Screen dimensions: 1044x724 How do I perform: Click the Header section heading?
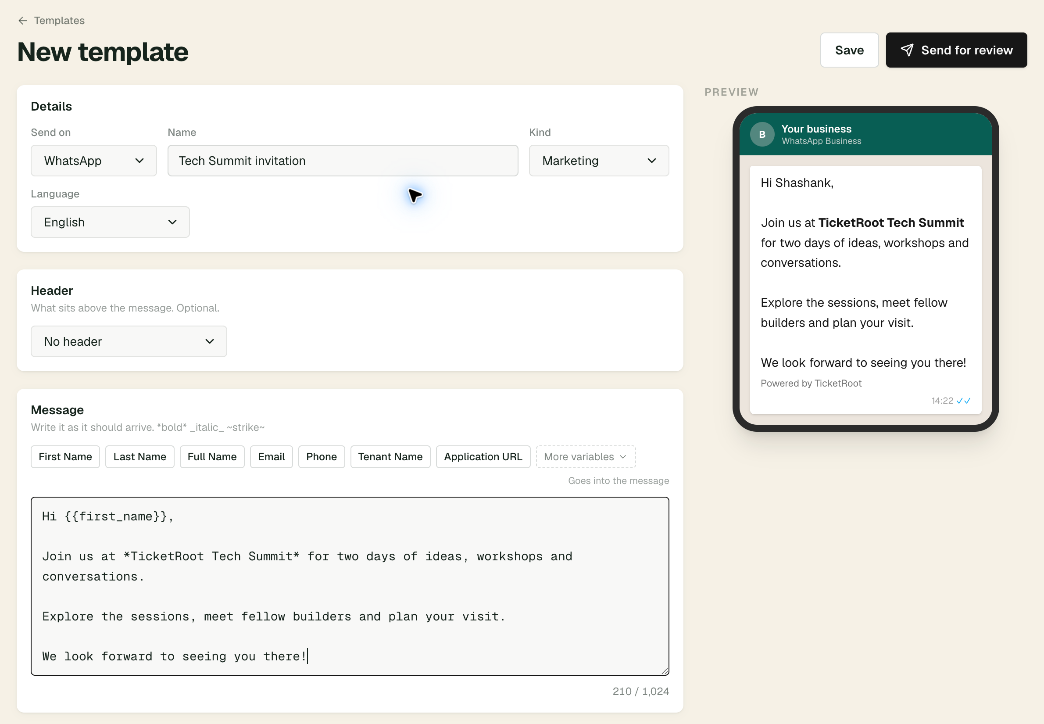52,290
